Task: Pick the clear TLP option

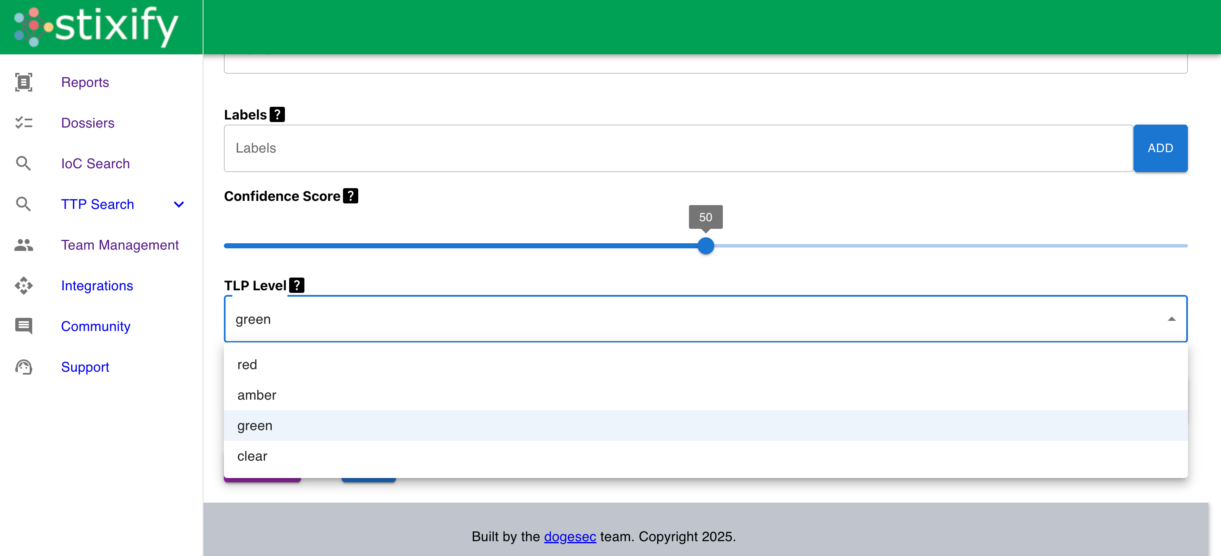Action: (252, 456)
